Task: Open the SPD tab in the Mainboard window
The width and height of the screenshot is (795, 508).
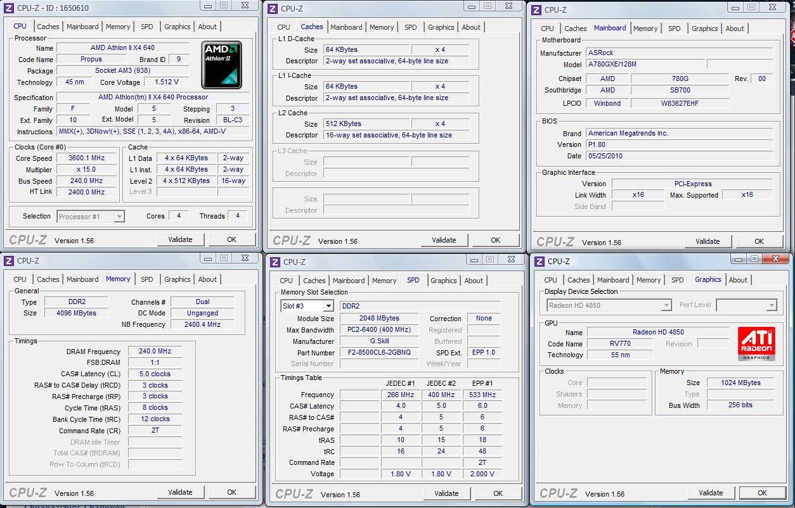Action: point(674,29)
